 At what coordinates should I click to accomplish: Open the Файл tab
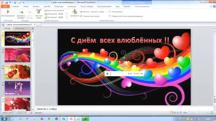click(x=5, y=6)
